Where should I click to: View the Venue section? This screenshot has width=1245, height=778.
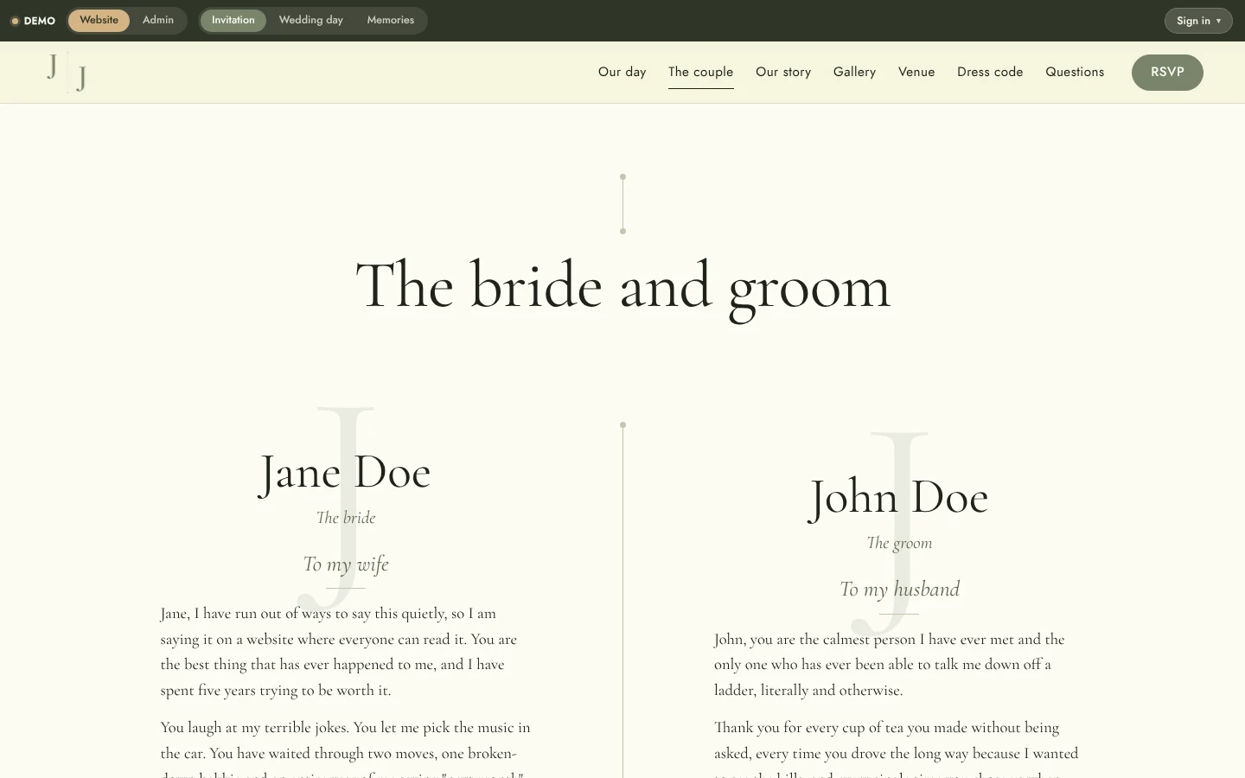[x=916, y=72]
